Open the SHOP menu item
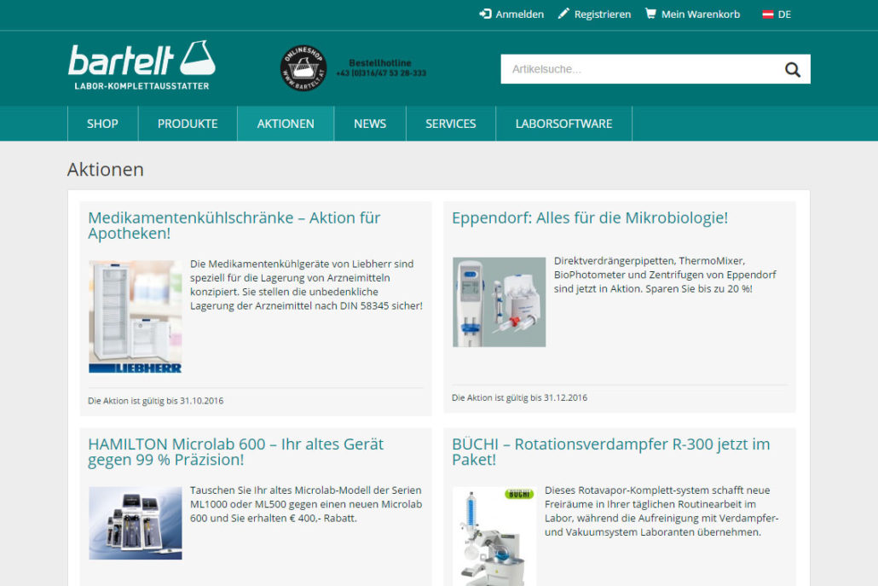The height and width of the screenshot is (586, 878). click(102, 124)
